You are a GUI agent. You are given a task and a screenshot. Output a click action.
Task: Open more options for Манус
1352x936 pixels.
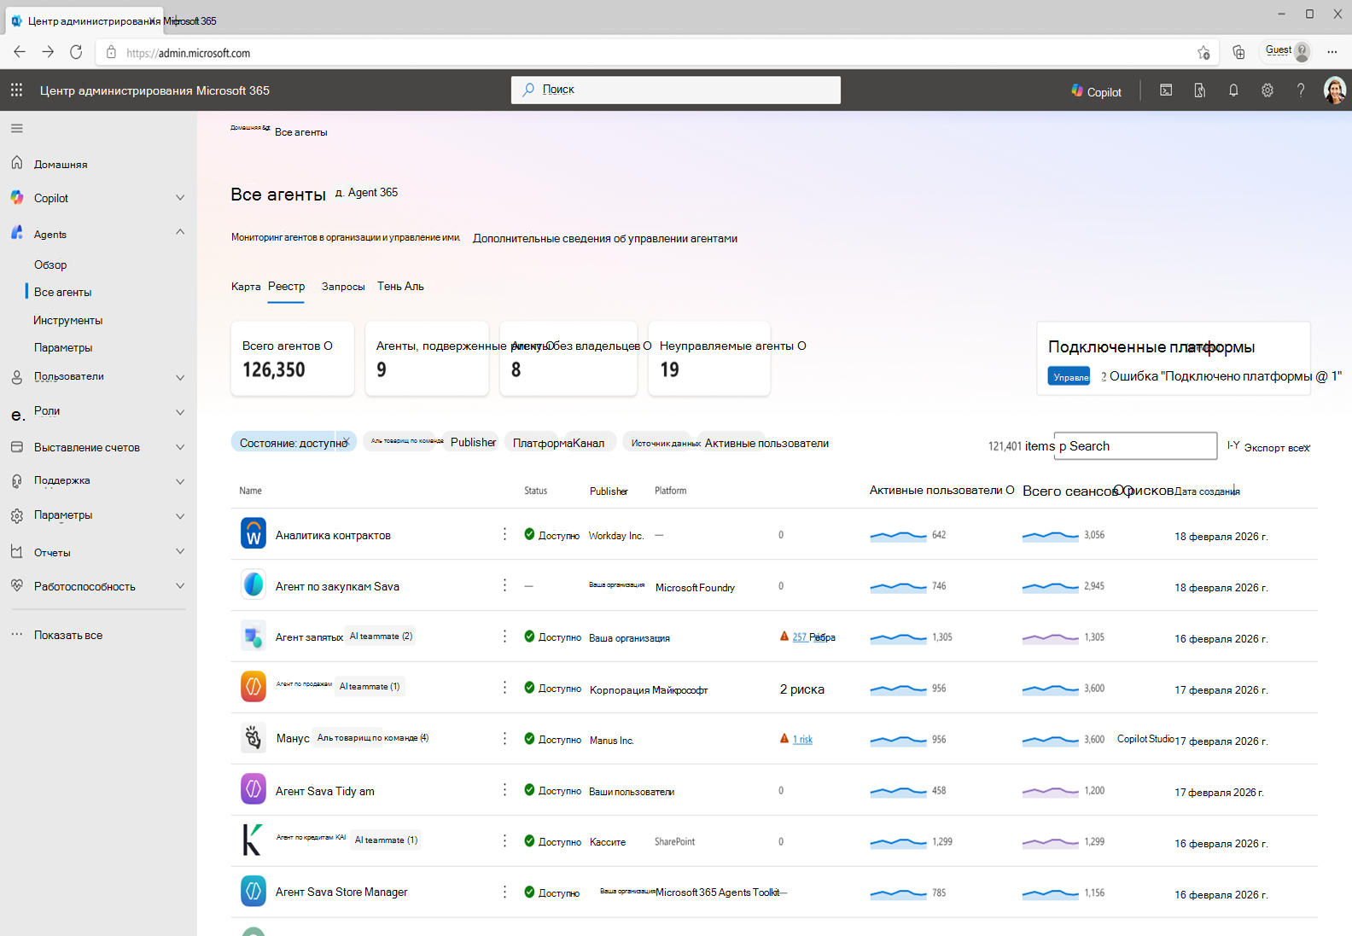(504, 738)
